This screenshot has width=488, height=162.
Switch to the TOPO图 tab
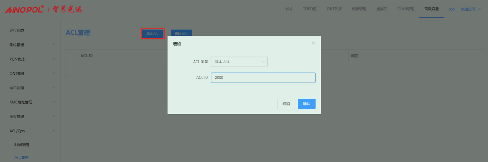(310, 9)
